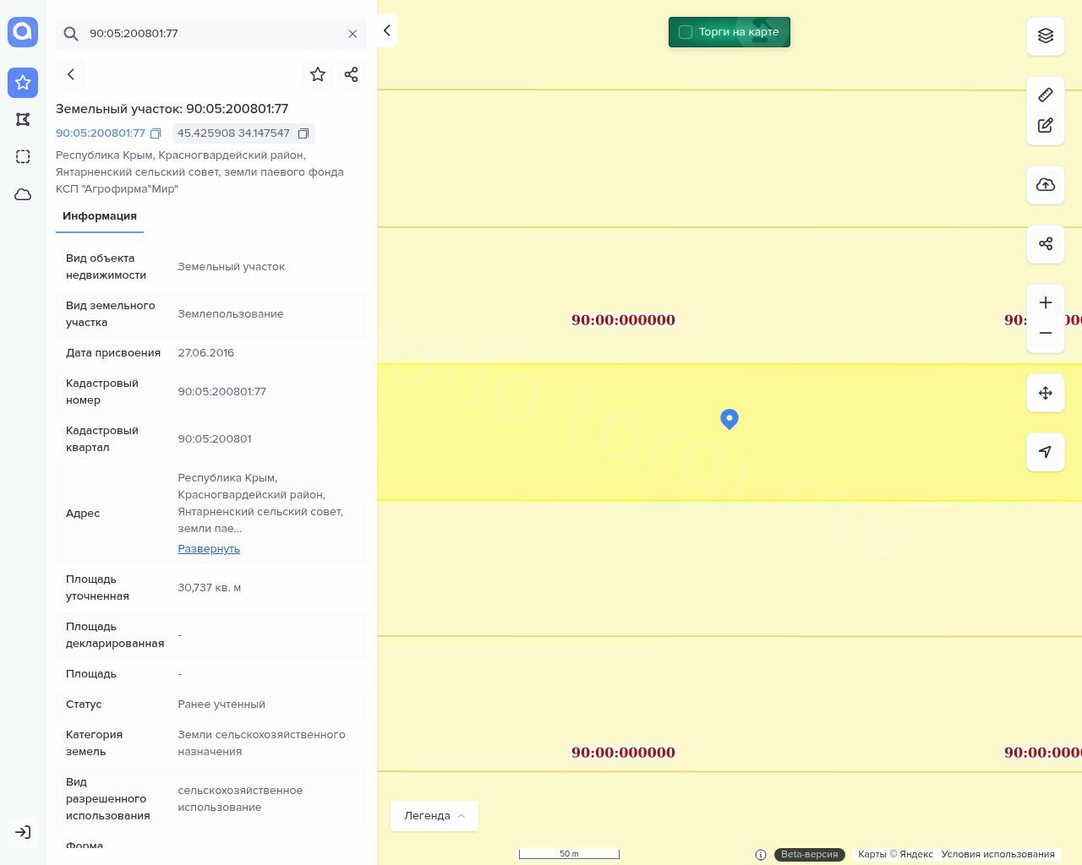Expand the Легенда panel
The image size is (1082, 865).
click(x=434, y=816)
